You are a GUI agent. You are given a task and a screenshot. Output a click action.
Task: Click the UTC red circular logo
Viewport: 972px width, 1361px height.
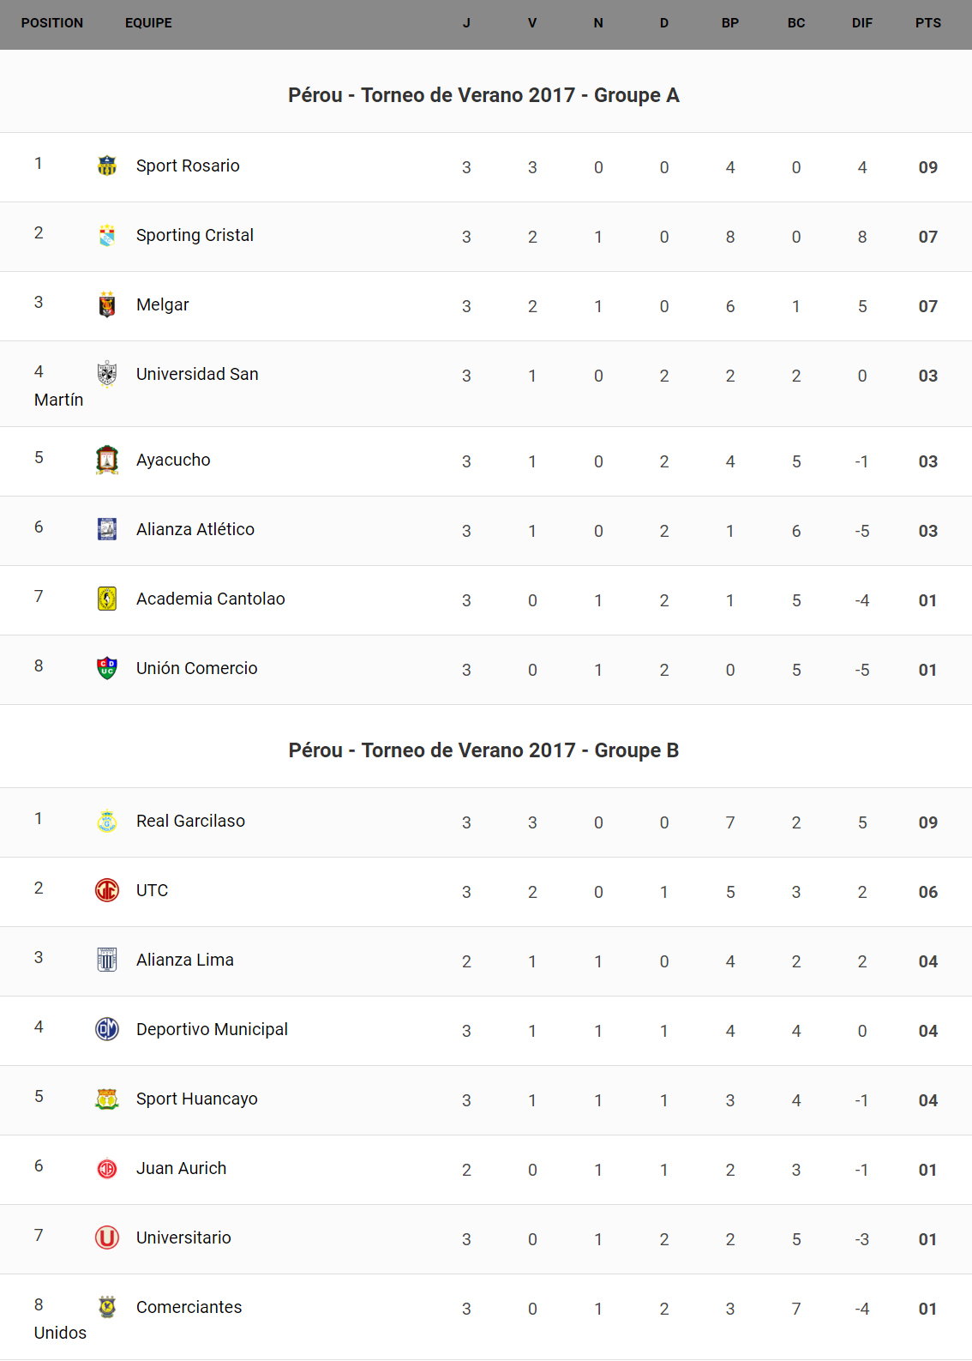pos(107,890)
